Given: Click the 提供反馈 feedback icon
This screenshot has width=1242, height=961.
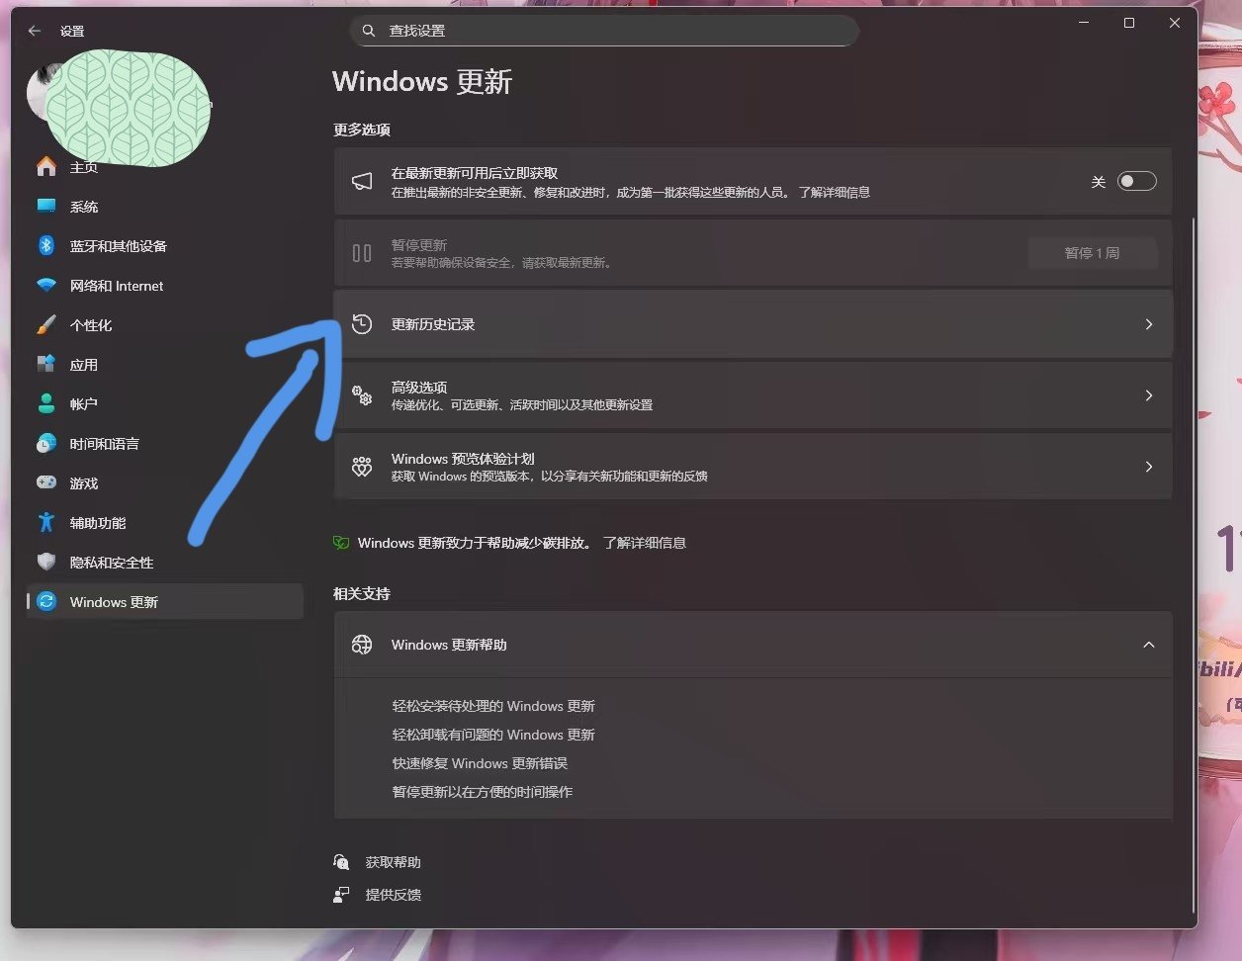Looking at the screenshot, I should (x=341, y=895).
